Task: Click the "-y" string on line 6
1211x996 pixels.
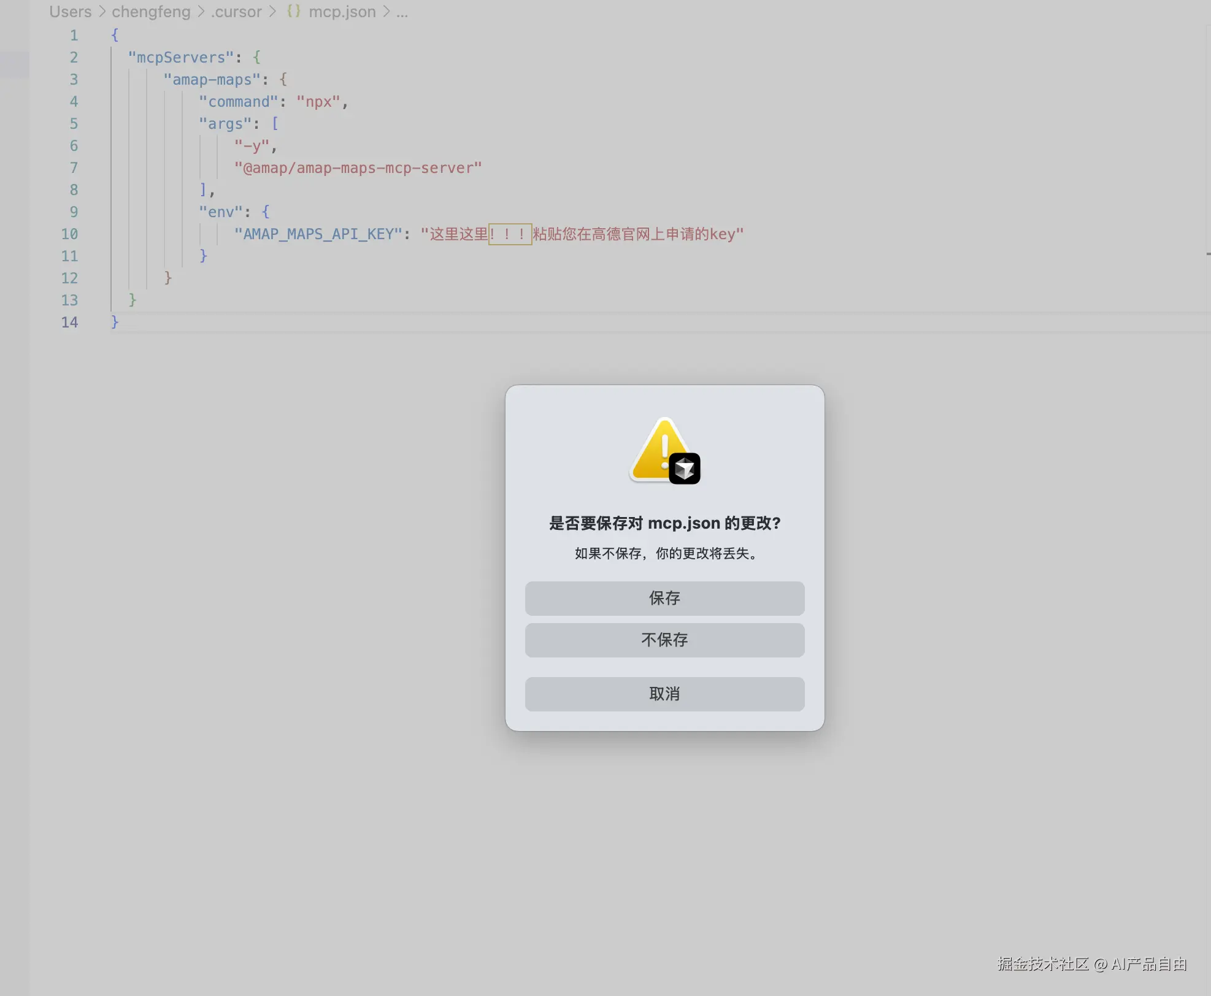Action: click(252, 145)
